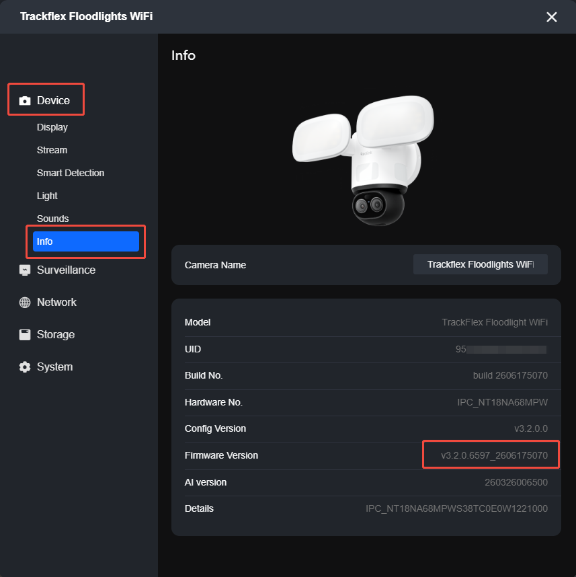
Task: Expand the Device section label
Action: (x=53, y=100)
